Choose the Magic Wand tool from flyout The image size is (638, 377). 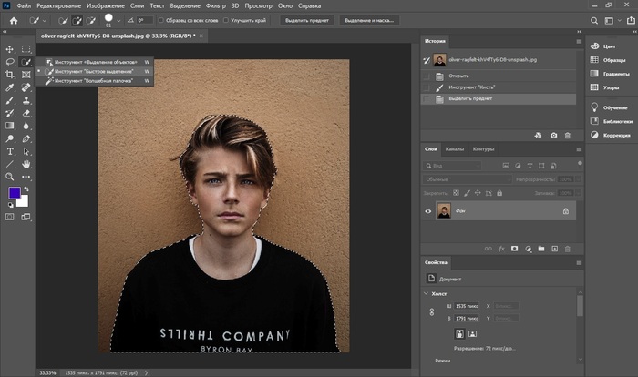[93, 81]
